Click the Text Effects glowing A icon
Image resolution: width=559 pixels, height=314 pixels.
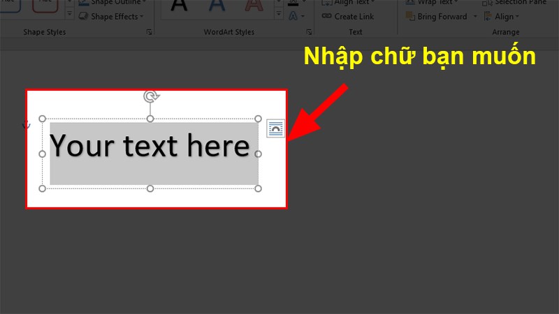(x=294, y=16)
